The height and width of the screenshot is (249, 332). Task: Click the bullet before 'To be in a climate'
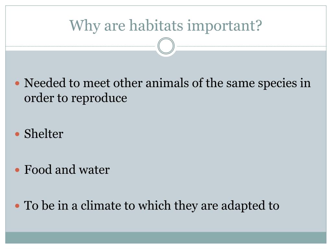[x=18, y=206]
